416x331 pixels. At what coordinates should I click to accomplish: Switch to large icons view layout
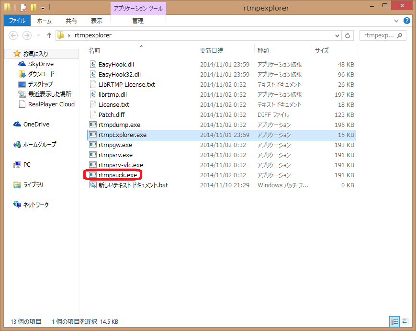(x=405, y=321)
